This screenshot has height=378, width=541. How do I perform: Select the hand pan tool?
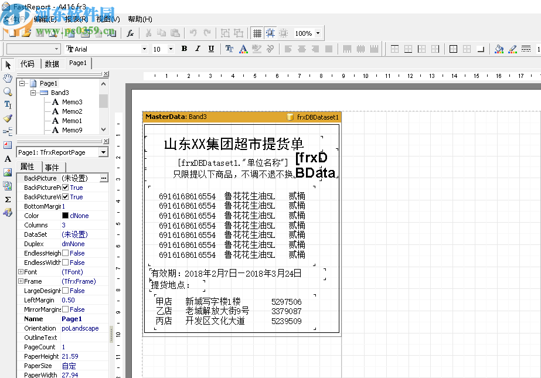[x=8, y=78]
